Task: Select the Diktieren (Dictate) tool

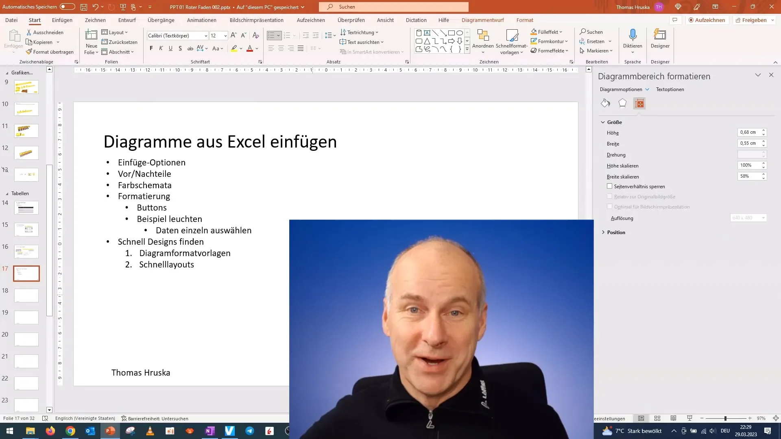Action: pos(633,41)
